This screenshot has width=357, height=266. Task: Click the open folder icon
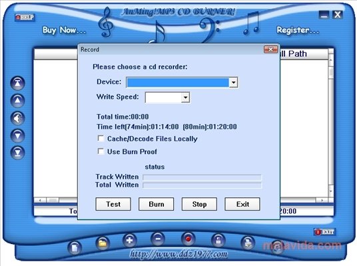coord(103,243)
